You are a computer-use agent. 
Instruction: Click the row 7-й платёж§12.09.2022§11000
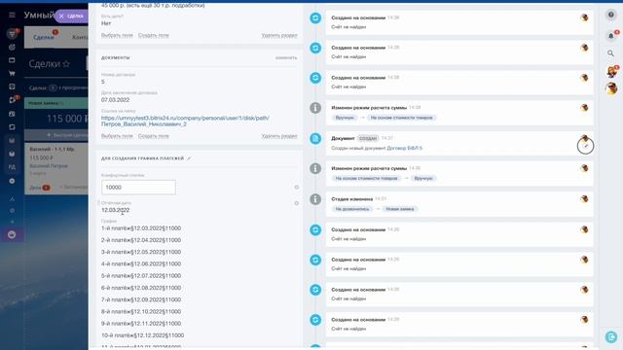coord(141,299)
